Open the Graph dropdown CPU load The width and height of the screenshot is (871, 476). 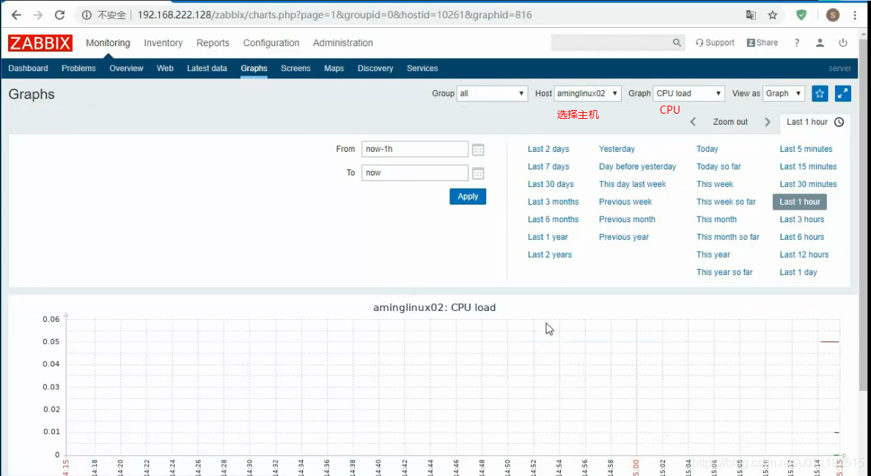(x=688, y=93)
